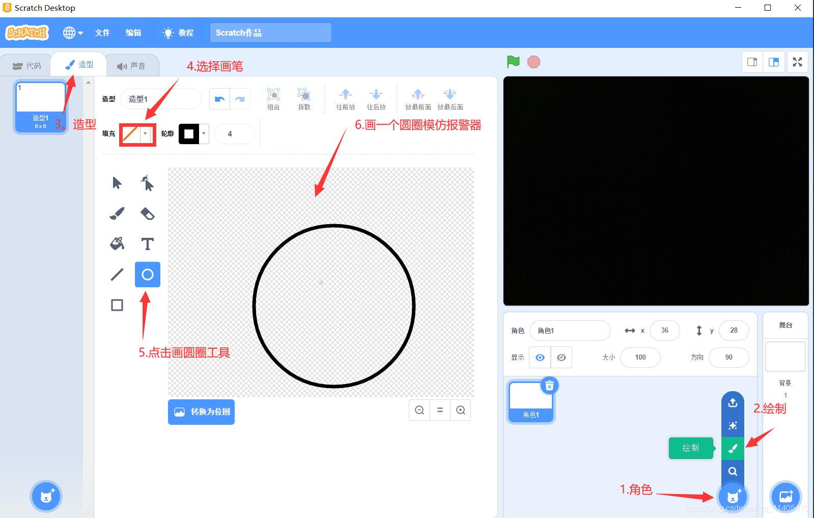Select the 角色1 sprite thumbnail
Image resolution: width=814 pixels, height=518 pixels.
(x=531, y=401)
